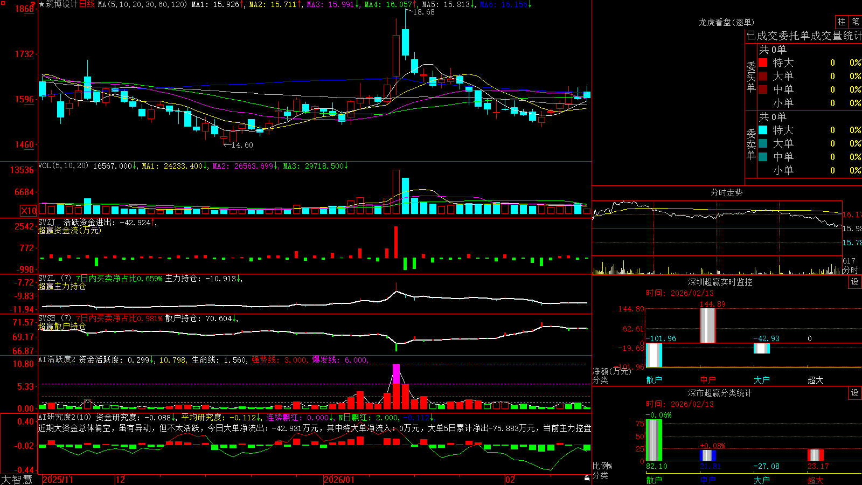Click 超赢资金流(万元) label

point(69,230)
